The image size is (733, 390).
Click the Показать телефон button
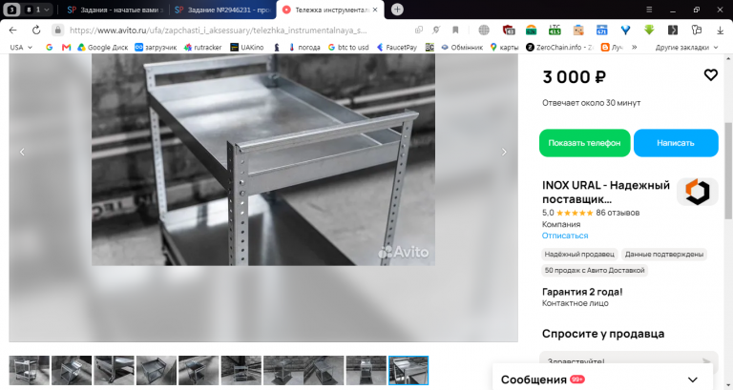584,143
